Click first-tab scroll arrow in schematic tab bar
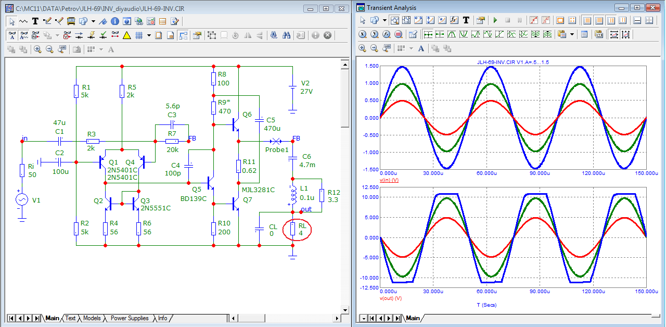Viewport: 666px width, 327px height. coord(11,318)
